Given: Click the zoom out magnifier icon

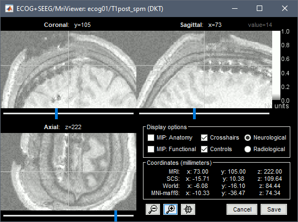Looking at the screenshot, I should 153,209.
